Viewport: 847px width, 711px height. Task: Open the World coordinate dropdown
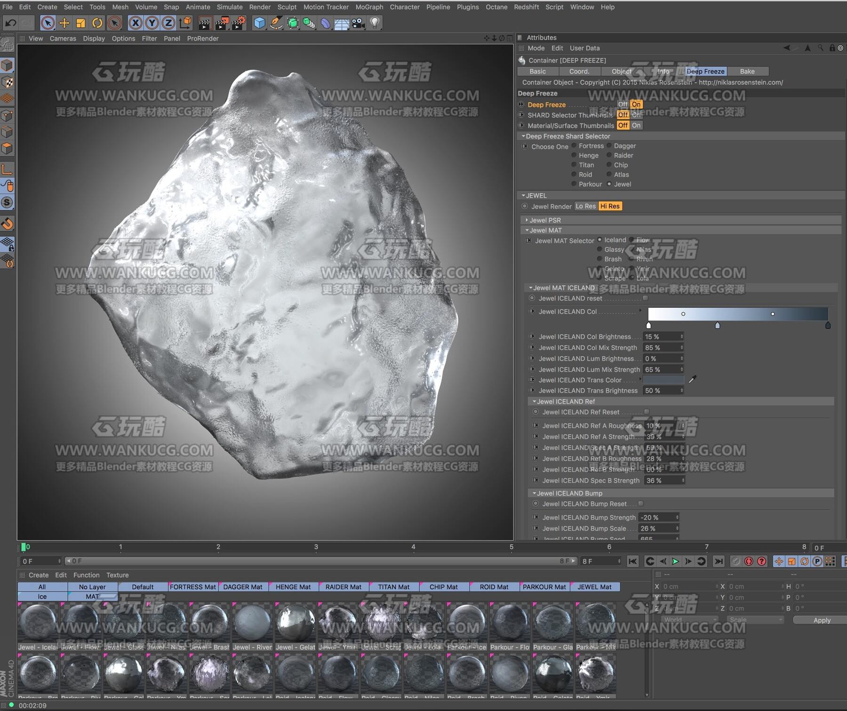click(x=690, y=620)
